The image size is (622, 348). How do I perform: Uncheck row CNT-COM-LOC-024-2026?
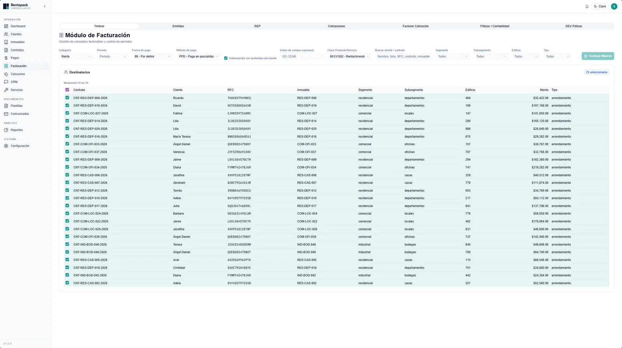[67, 213]
